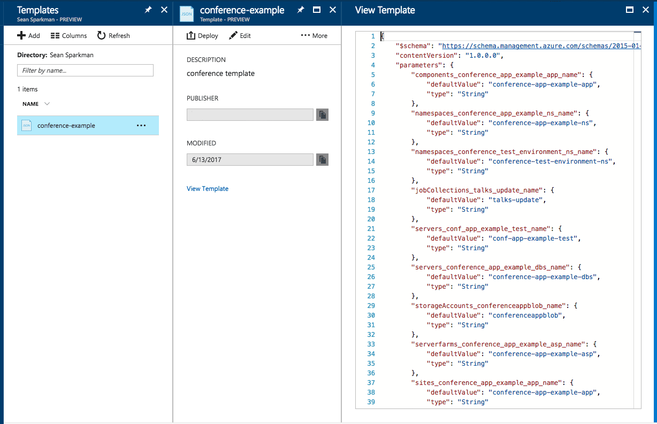Pin the Templates blade
Image resolution: width=657 pixels, height=424 pixels.
[148, 10]
